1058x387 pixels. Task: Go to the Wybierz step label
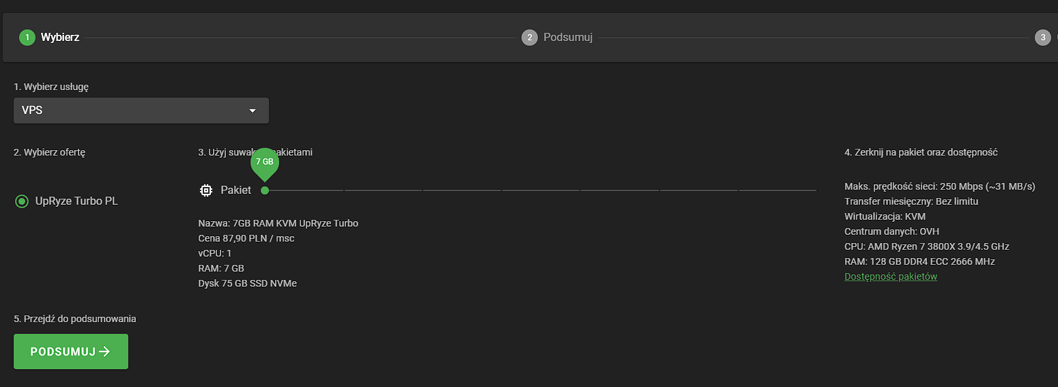(60, 38)
